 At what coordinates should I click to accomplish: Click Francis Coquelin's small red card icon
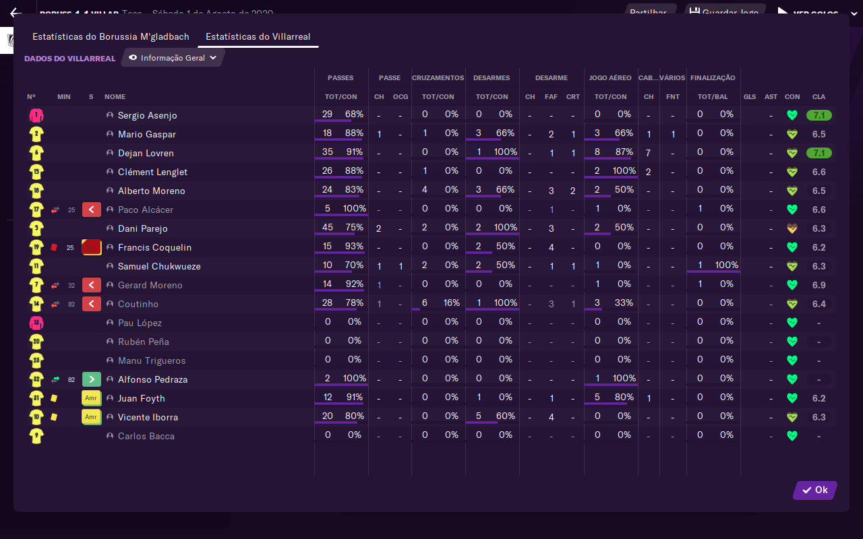(55, 247)
